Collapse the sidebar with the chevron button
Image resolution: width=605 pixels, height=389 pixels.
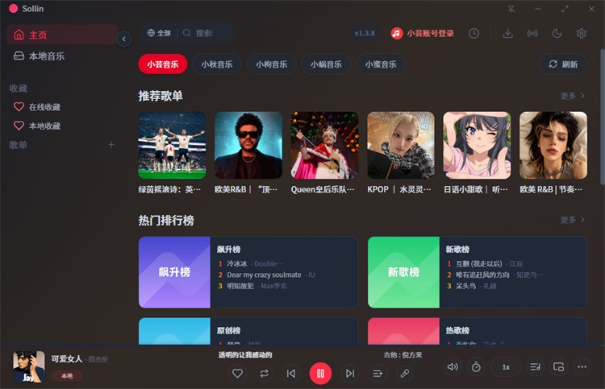pyautogui.click(x=124, y=39)
